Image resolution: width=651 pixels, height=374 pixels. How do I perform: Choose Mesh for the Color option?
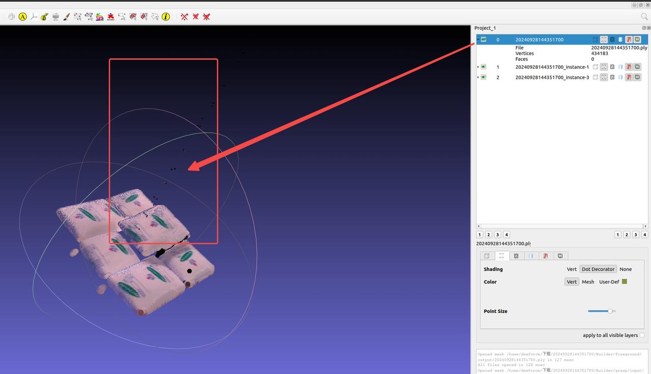pos(588,282)
